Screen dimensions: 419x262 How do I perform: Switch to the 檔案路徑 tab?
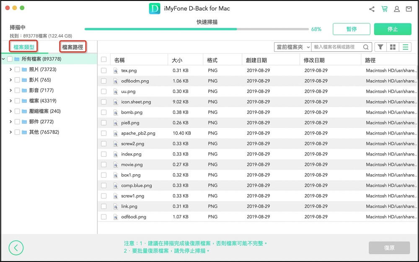pyautogui.click(x=72, y=47)
